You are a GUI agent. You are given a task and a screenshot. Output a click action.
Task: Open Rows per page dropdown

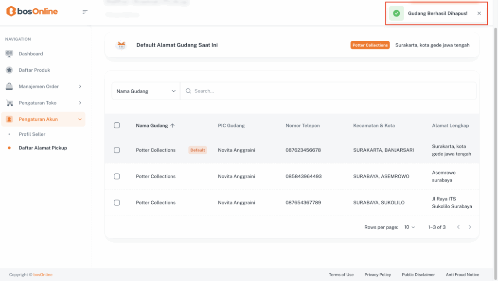click(409, 227)
